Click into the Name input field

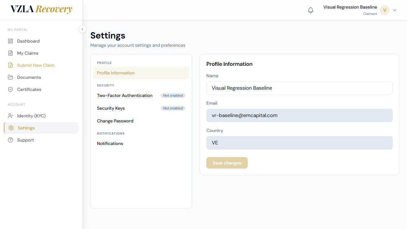300,88
